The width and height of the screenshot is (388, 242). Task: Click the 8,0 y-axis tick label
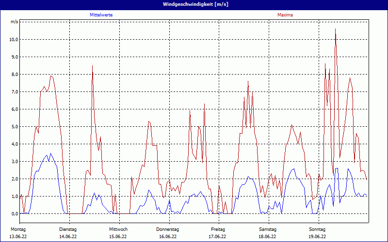pos(15,75)
